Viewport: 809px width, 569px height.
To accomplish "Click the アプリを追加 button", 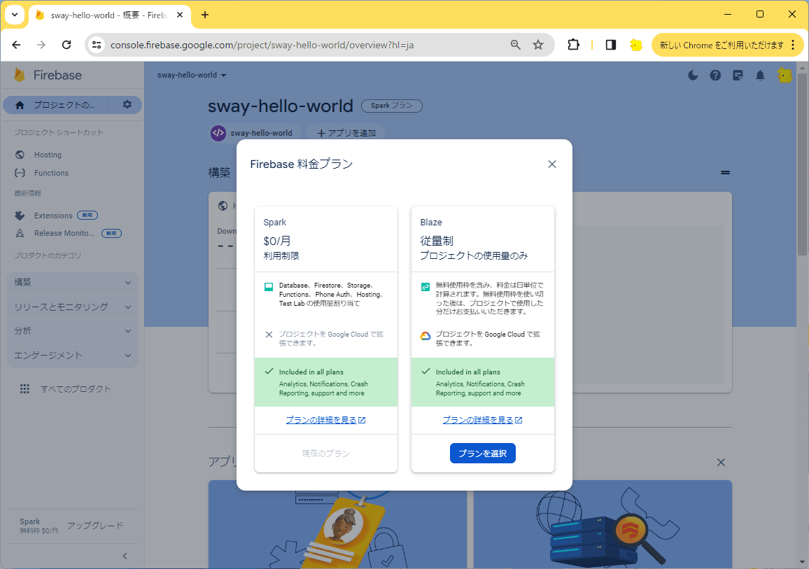I will coord(346,132).
